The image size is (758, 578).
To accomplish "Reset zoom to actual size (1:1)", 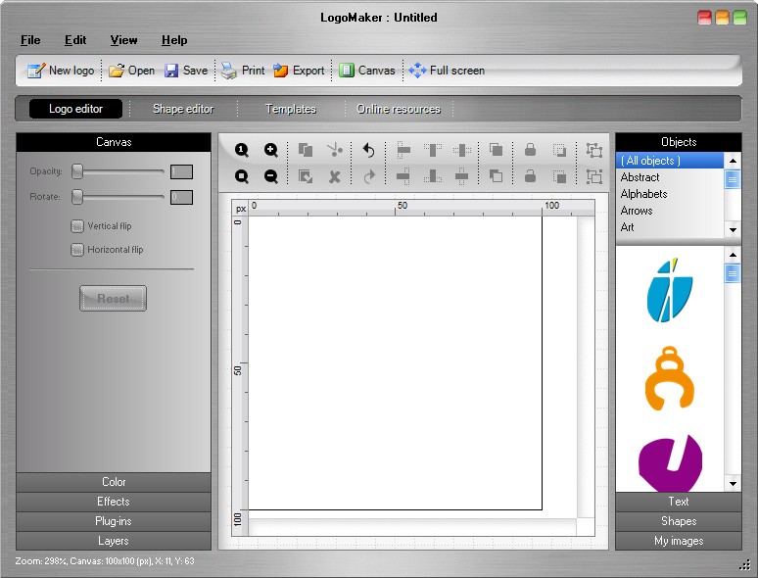I will [241, 150].
